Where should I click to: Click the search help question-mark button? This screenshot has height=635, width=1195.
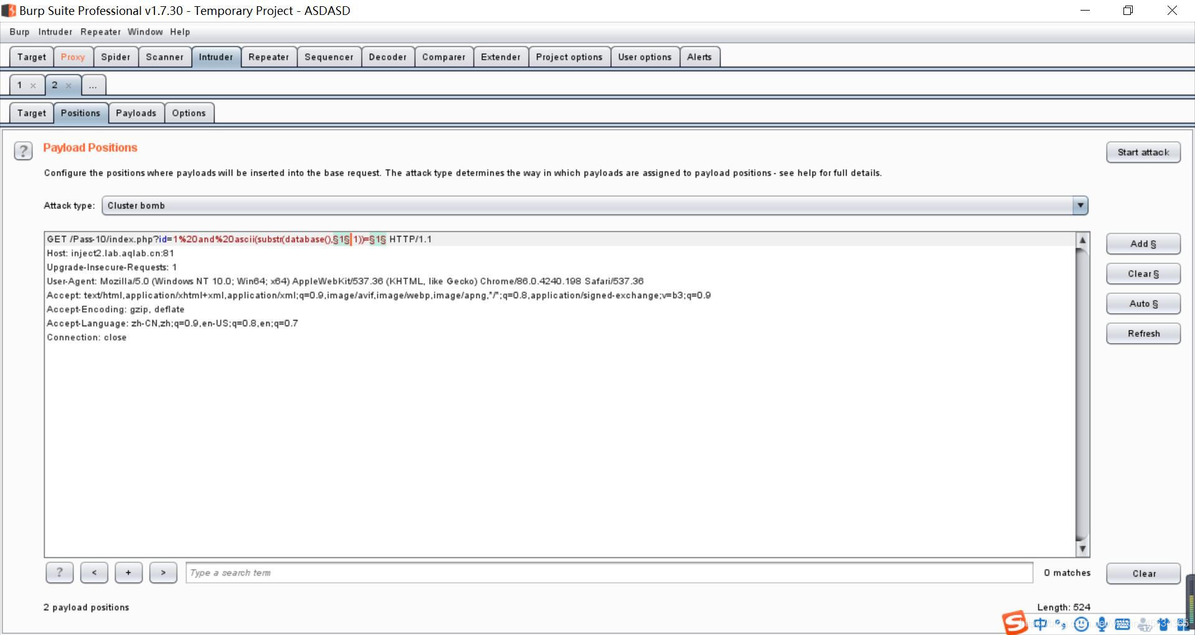[x=59, y=573]
